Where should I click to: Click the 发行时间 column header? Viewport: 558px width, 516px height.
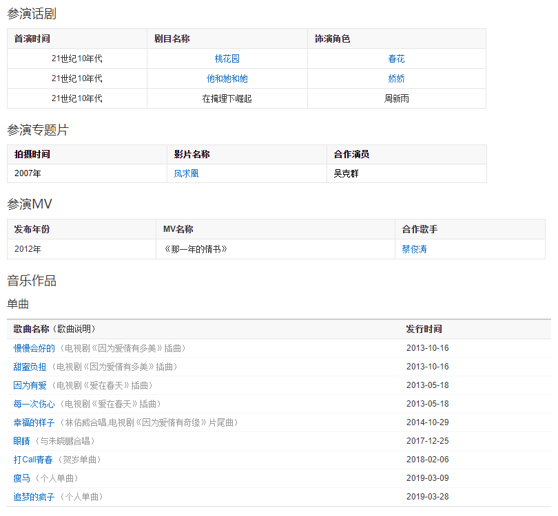(424, 330)
